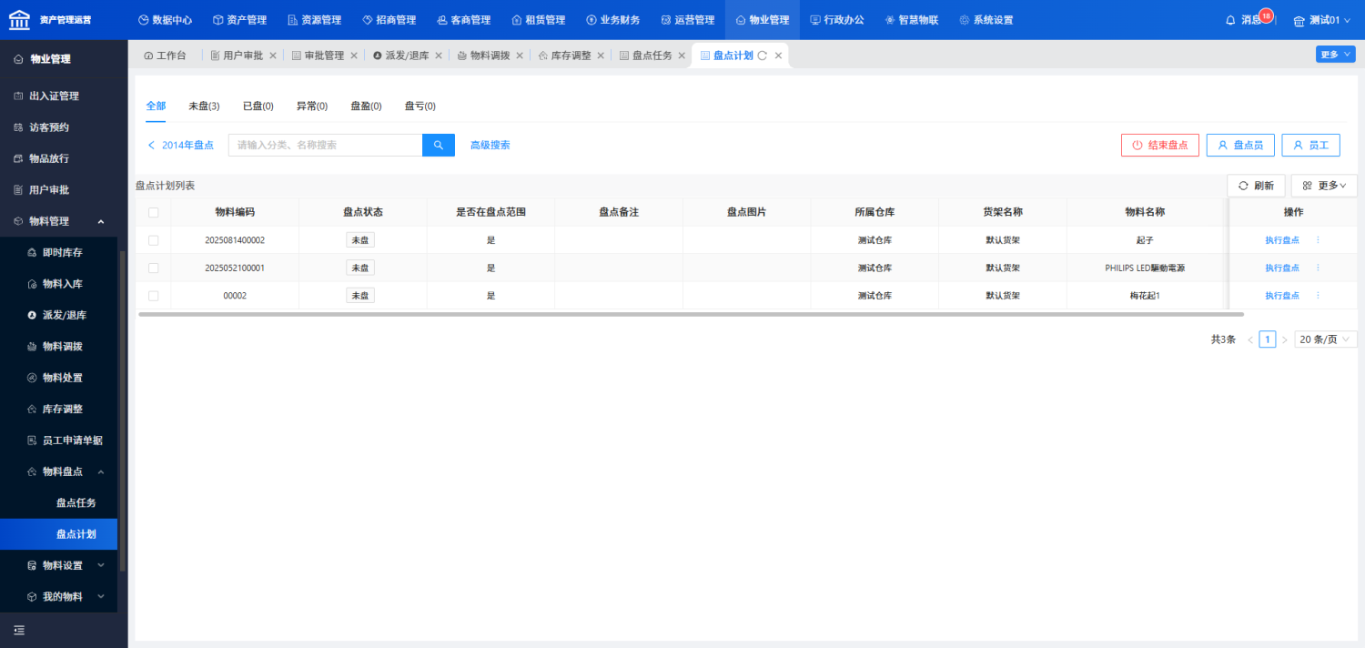Switch to the 盘盈(0) filter tab
1365x648 pixels.
point(366,106)
